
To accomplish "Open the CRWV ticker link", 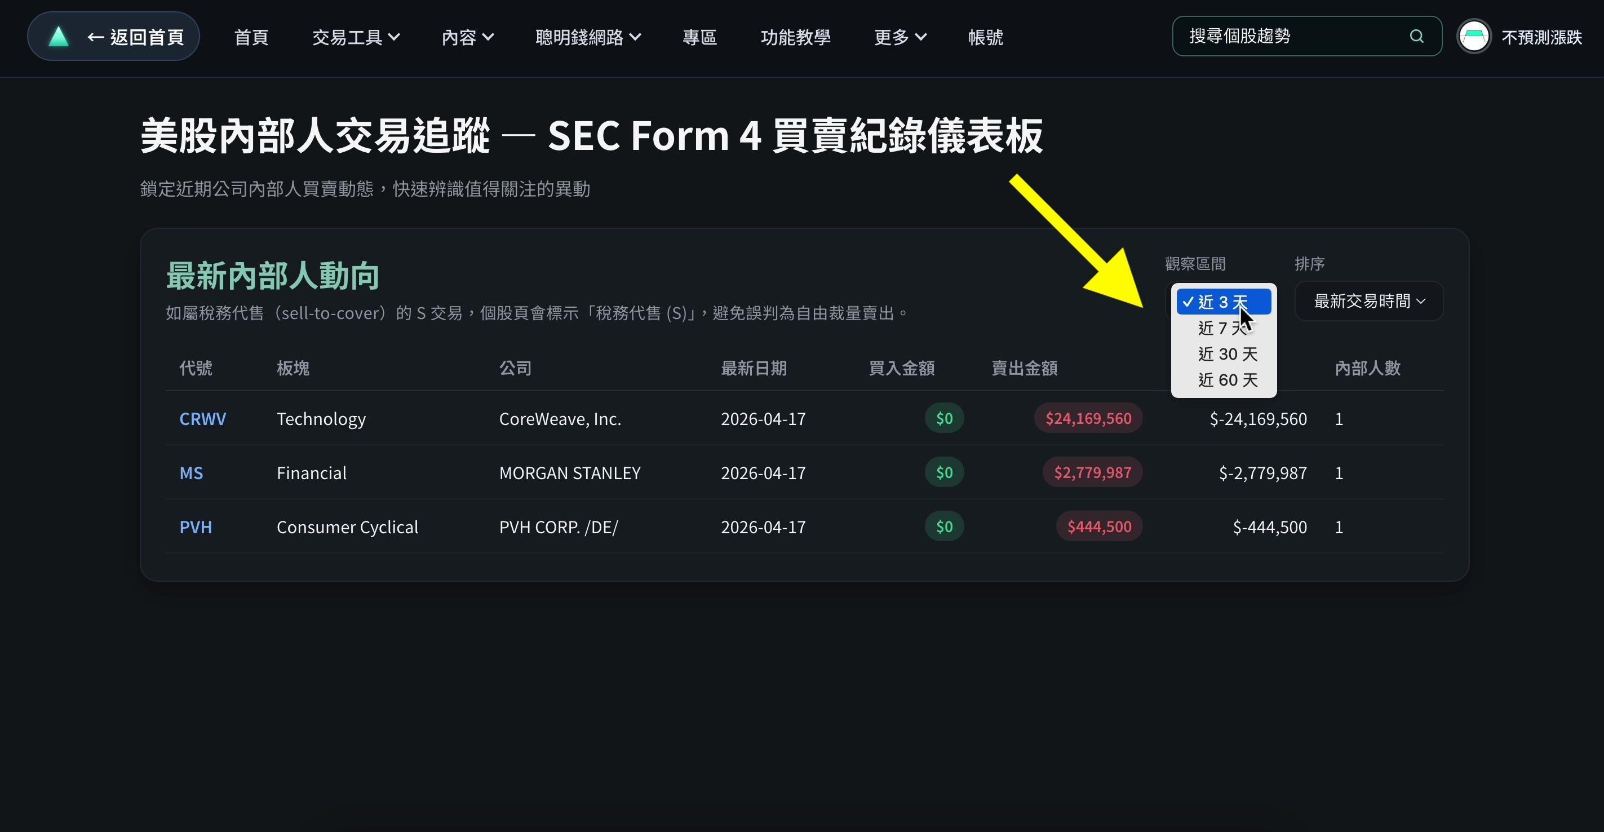I will 203,418.
